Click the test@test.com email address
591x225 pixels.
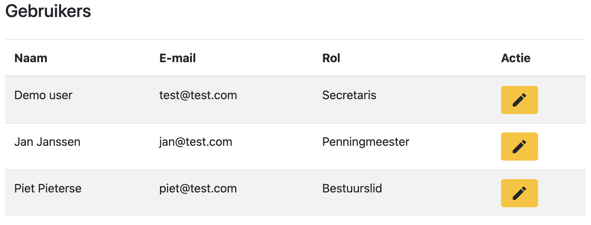coord(198,95)
